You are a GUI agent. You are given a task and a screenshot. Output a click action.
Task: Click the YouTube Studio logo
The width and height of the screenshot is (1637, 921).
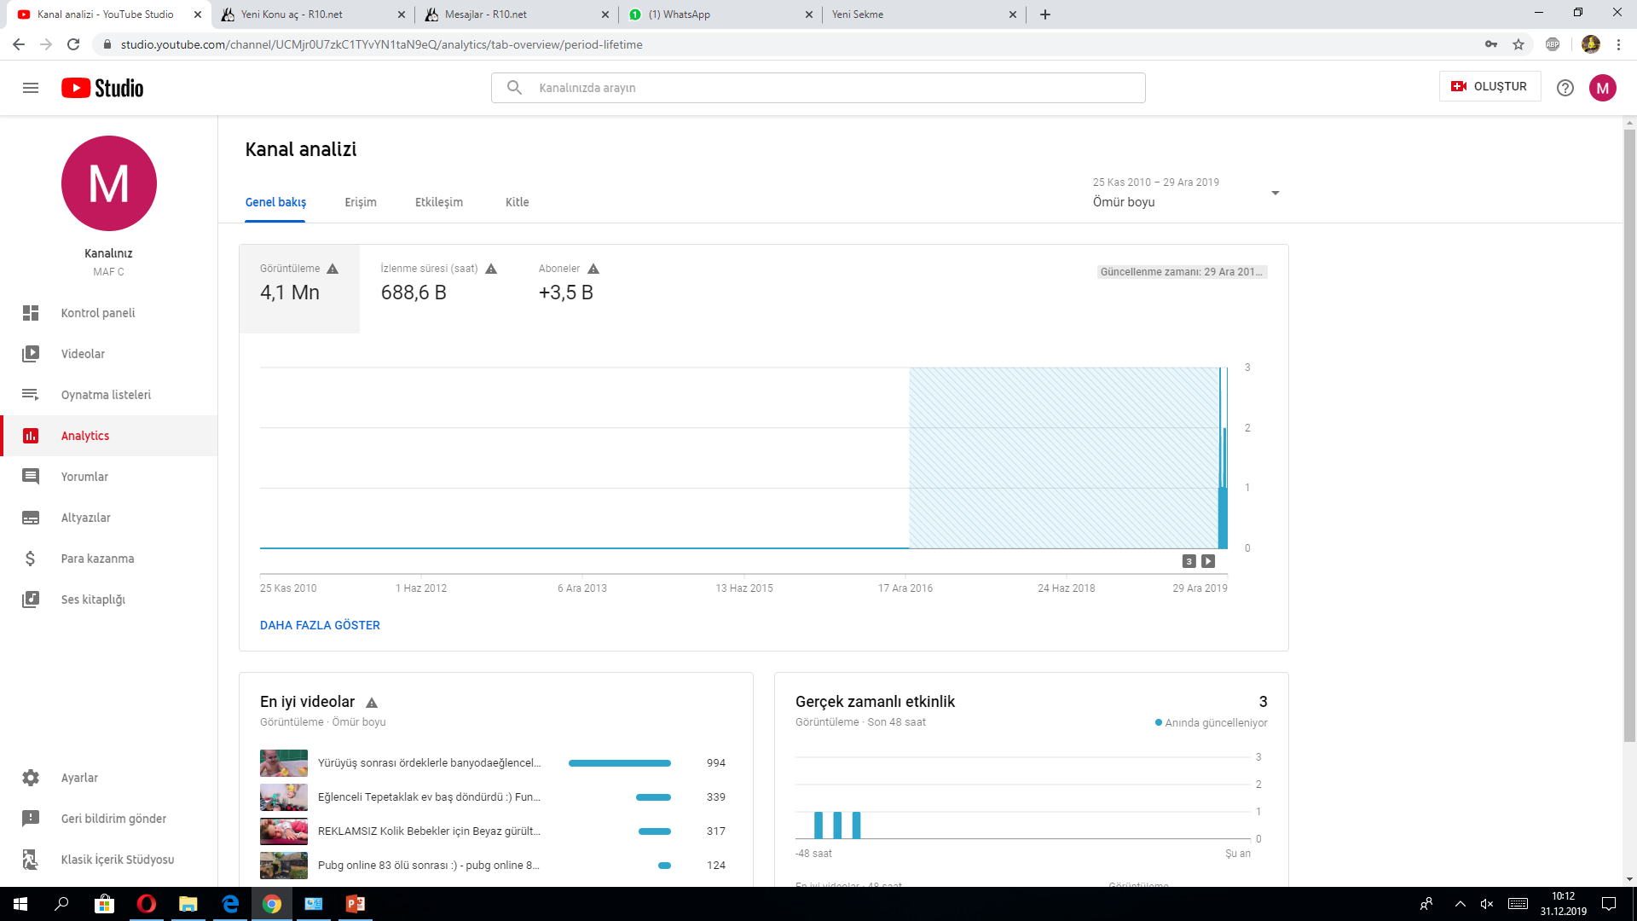point(102,88)
